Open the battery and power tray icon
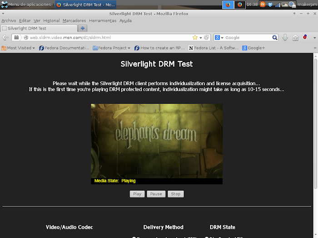The height and width of the screenshot is (238, 318). coord(293,5)
